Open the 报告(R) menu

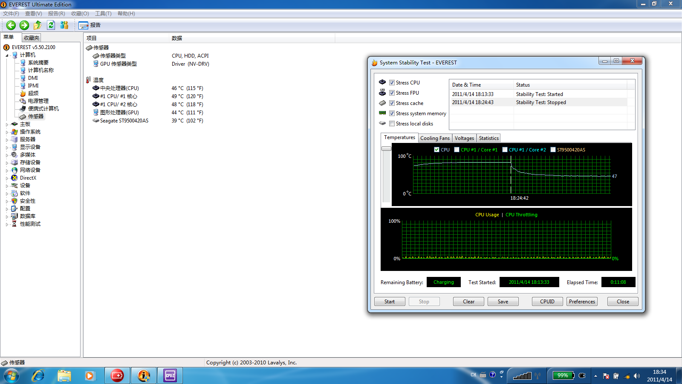pyautogui.click(x=57, y=14)
